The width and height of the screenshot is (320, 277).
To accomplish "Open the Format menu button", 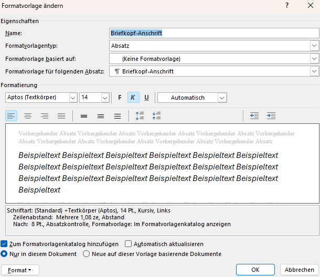I will tap(20, 270).
